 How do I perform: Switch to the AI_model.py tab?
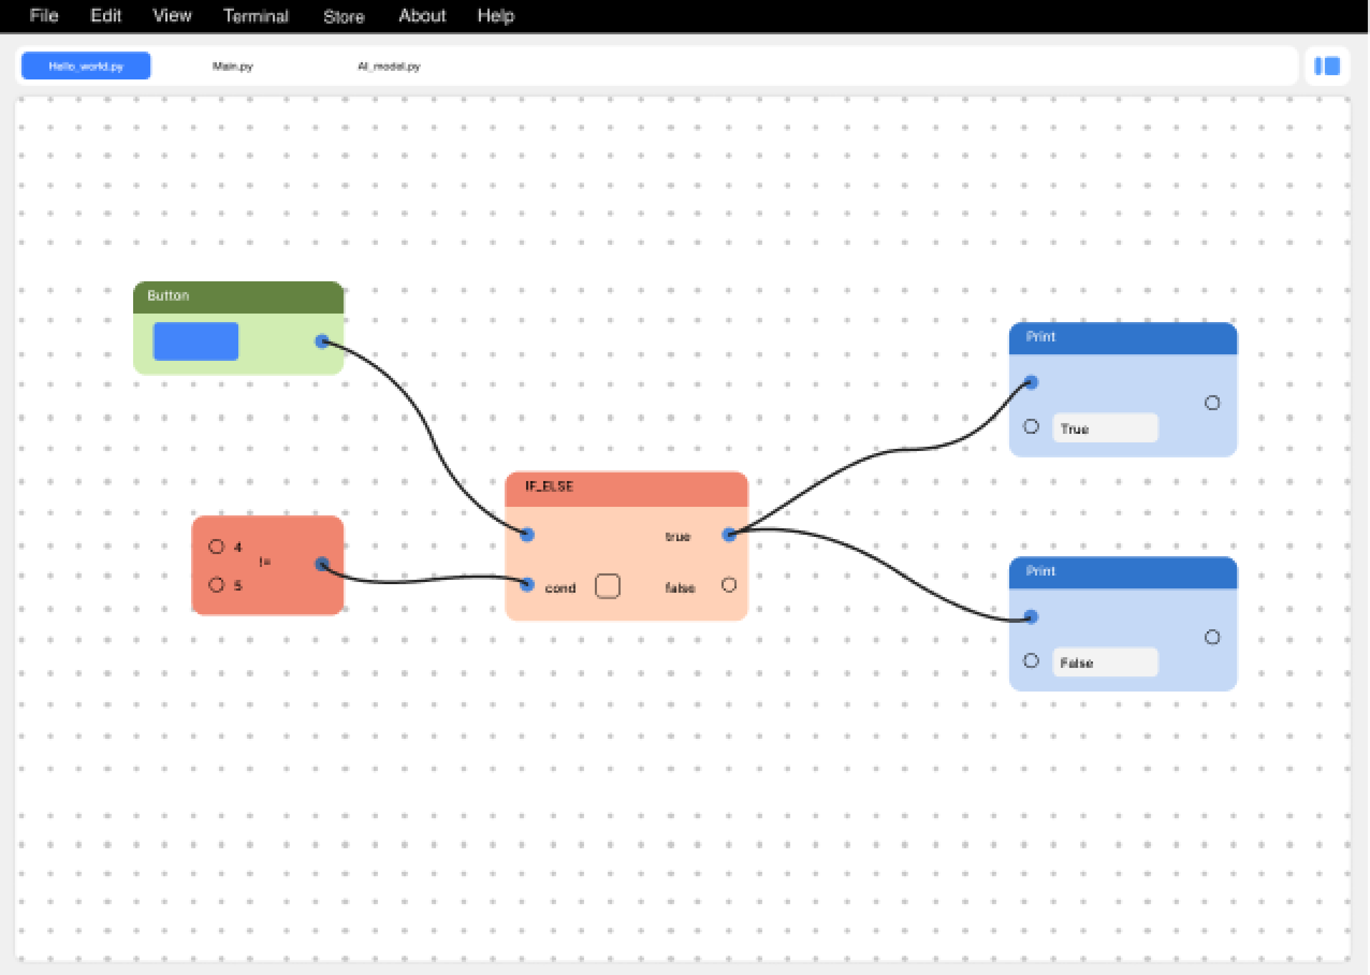[x=389, y=66]
